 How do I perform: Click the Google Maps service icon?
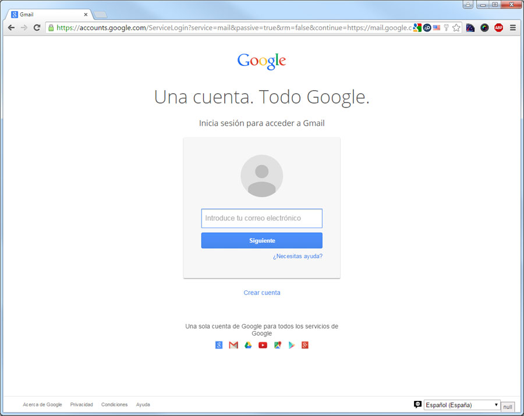point(277,345)
